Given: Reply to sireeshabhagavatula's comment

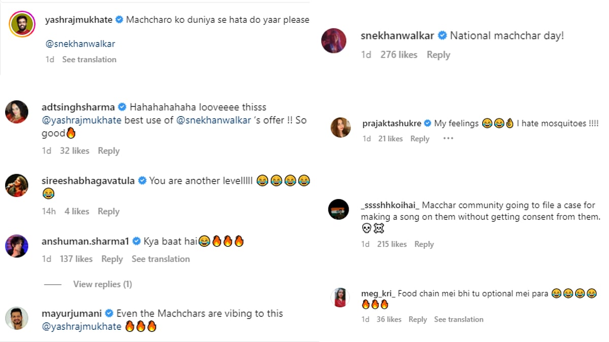Looking at the screenshot, I should pos(109,211).
